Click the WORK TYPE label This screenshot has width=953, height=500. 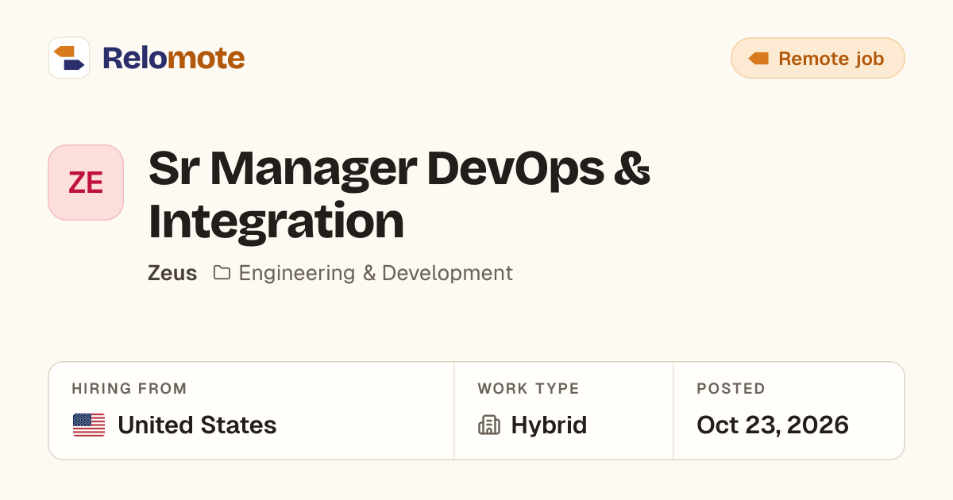[x=528, y=389]
